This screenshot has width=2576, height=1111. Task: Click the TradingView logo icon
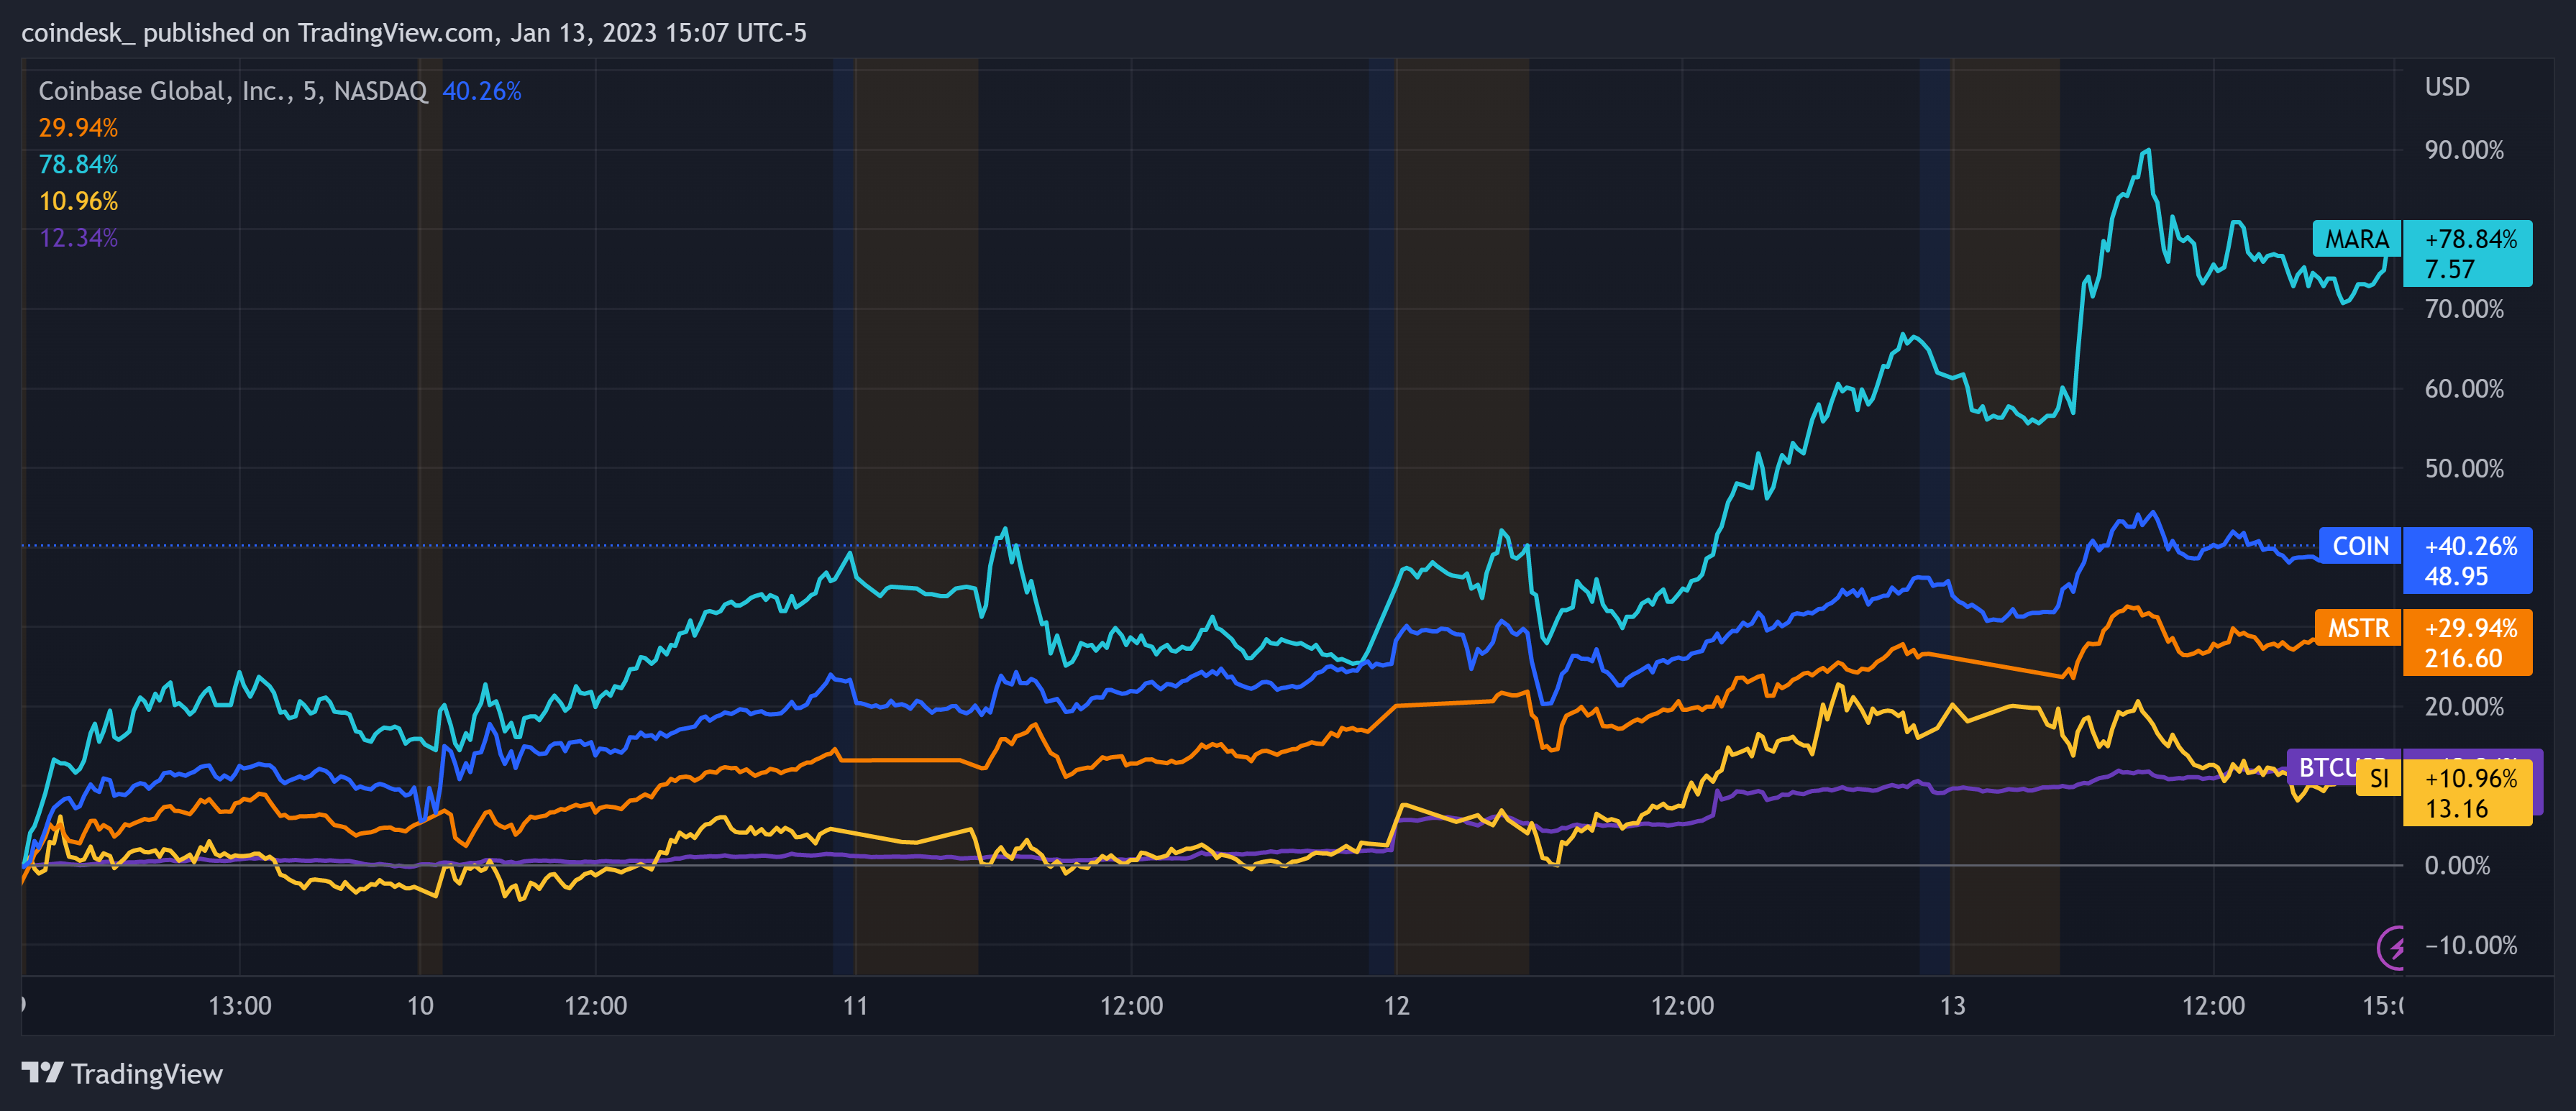coord(42,1073)
